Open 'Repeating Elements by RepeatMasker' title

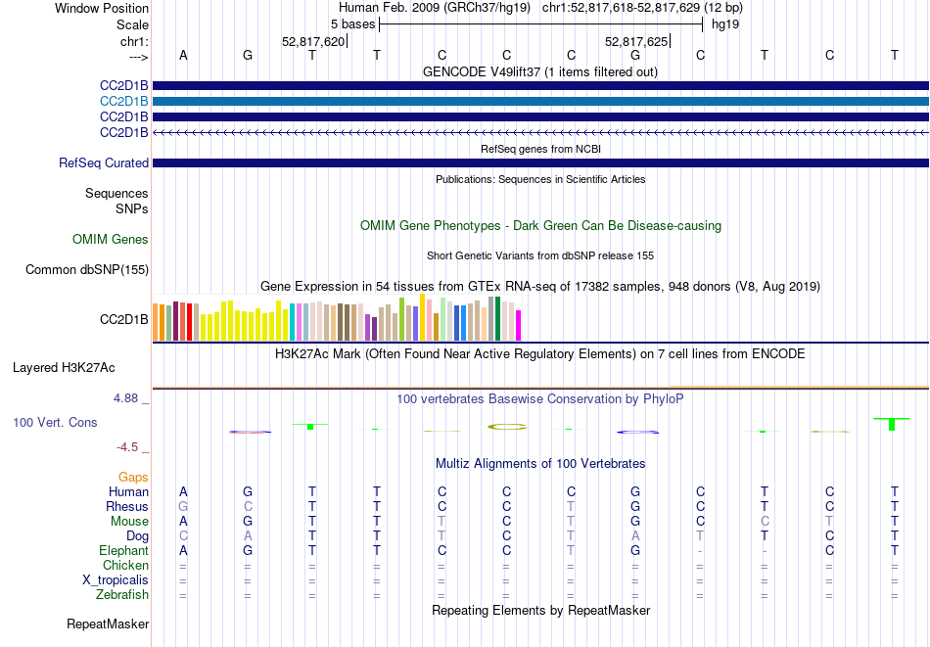[x=540, y=610]
